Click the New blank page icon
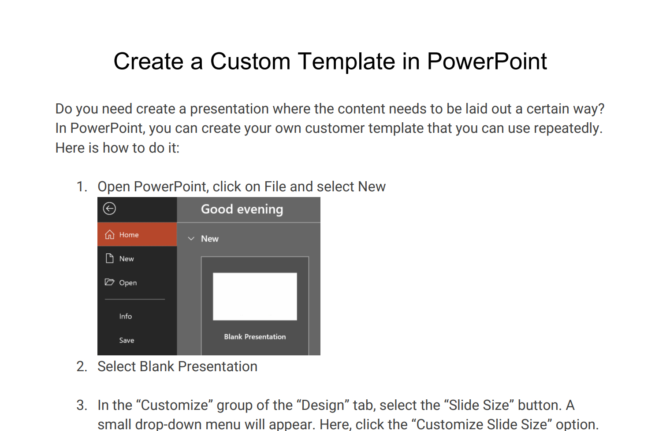The width and height of the screenshot is (655, 431). click(x=110, y=258)
